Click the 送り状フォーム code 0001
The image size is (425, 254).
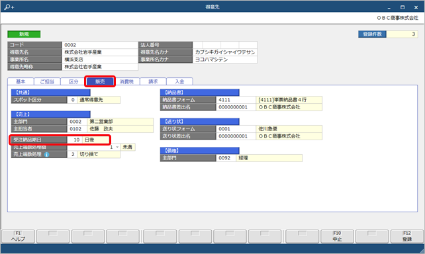click(x=236, y=129)
